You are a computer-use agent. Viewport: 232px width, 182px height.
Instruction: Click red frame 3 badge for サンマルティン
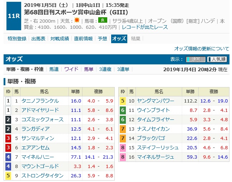pos(8,138)
